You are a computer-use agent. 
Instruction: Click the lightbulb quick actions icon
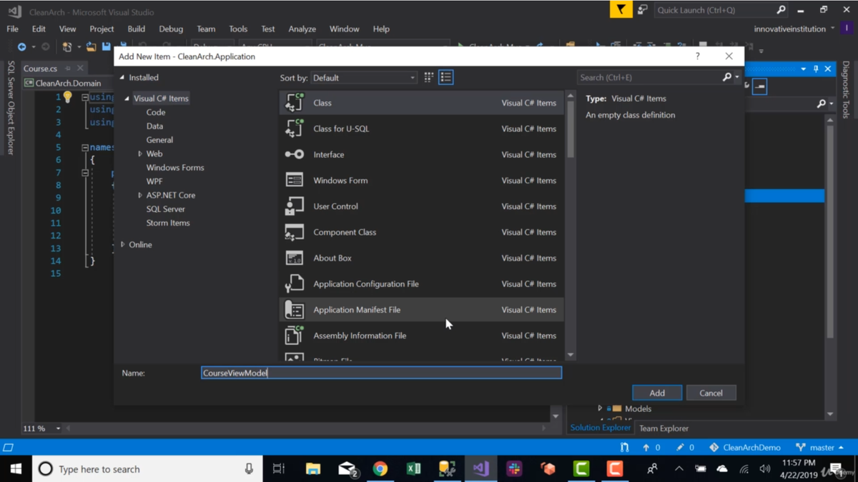click(x=67, y=97)
